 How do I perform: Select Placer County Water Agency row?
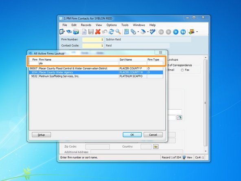pos(96,72)
